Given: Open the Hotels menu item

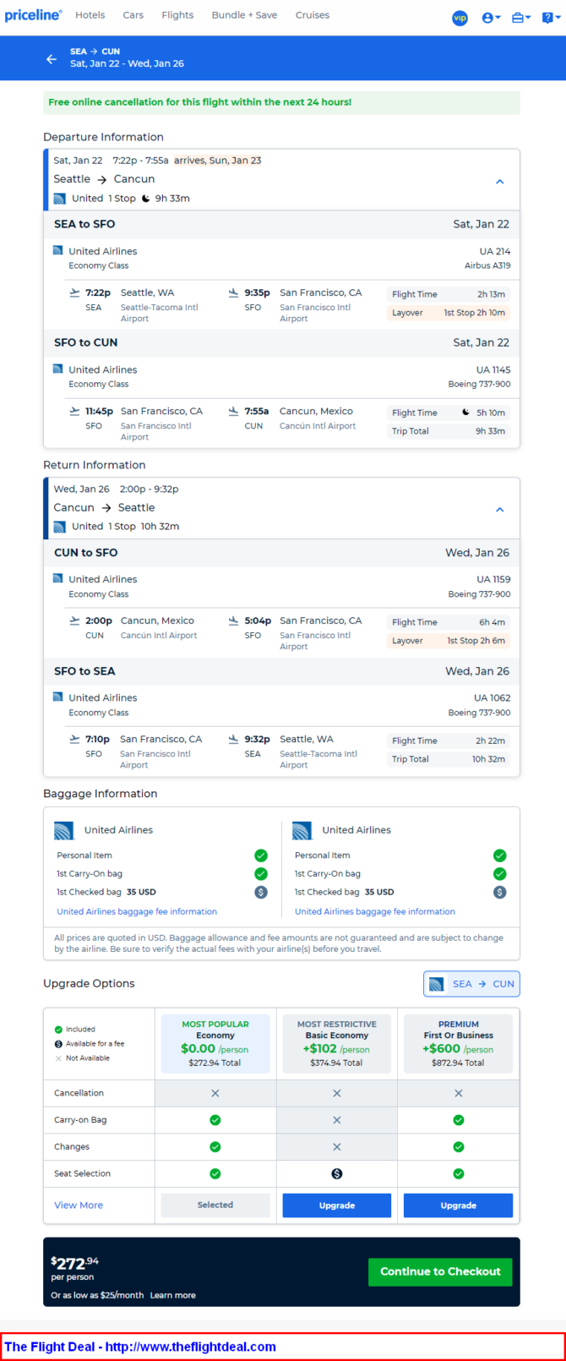Looking at the screenshot, I should (90, 15).
